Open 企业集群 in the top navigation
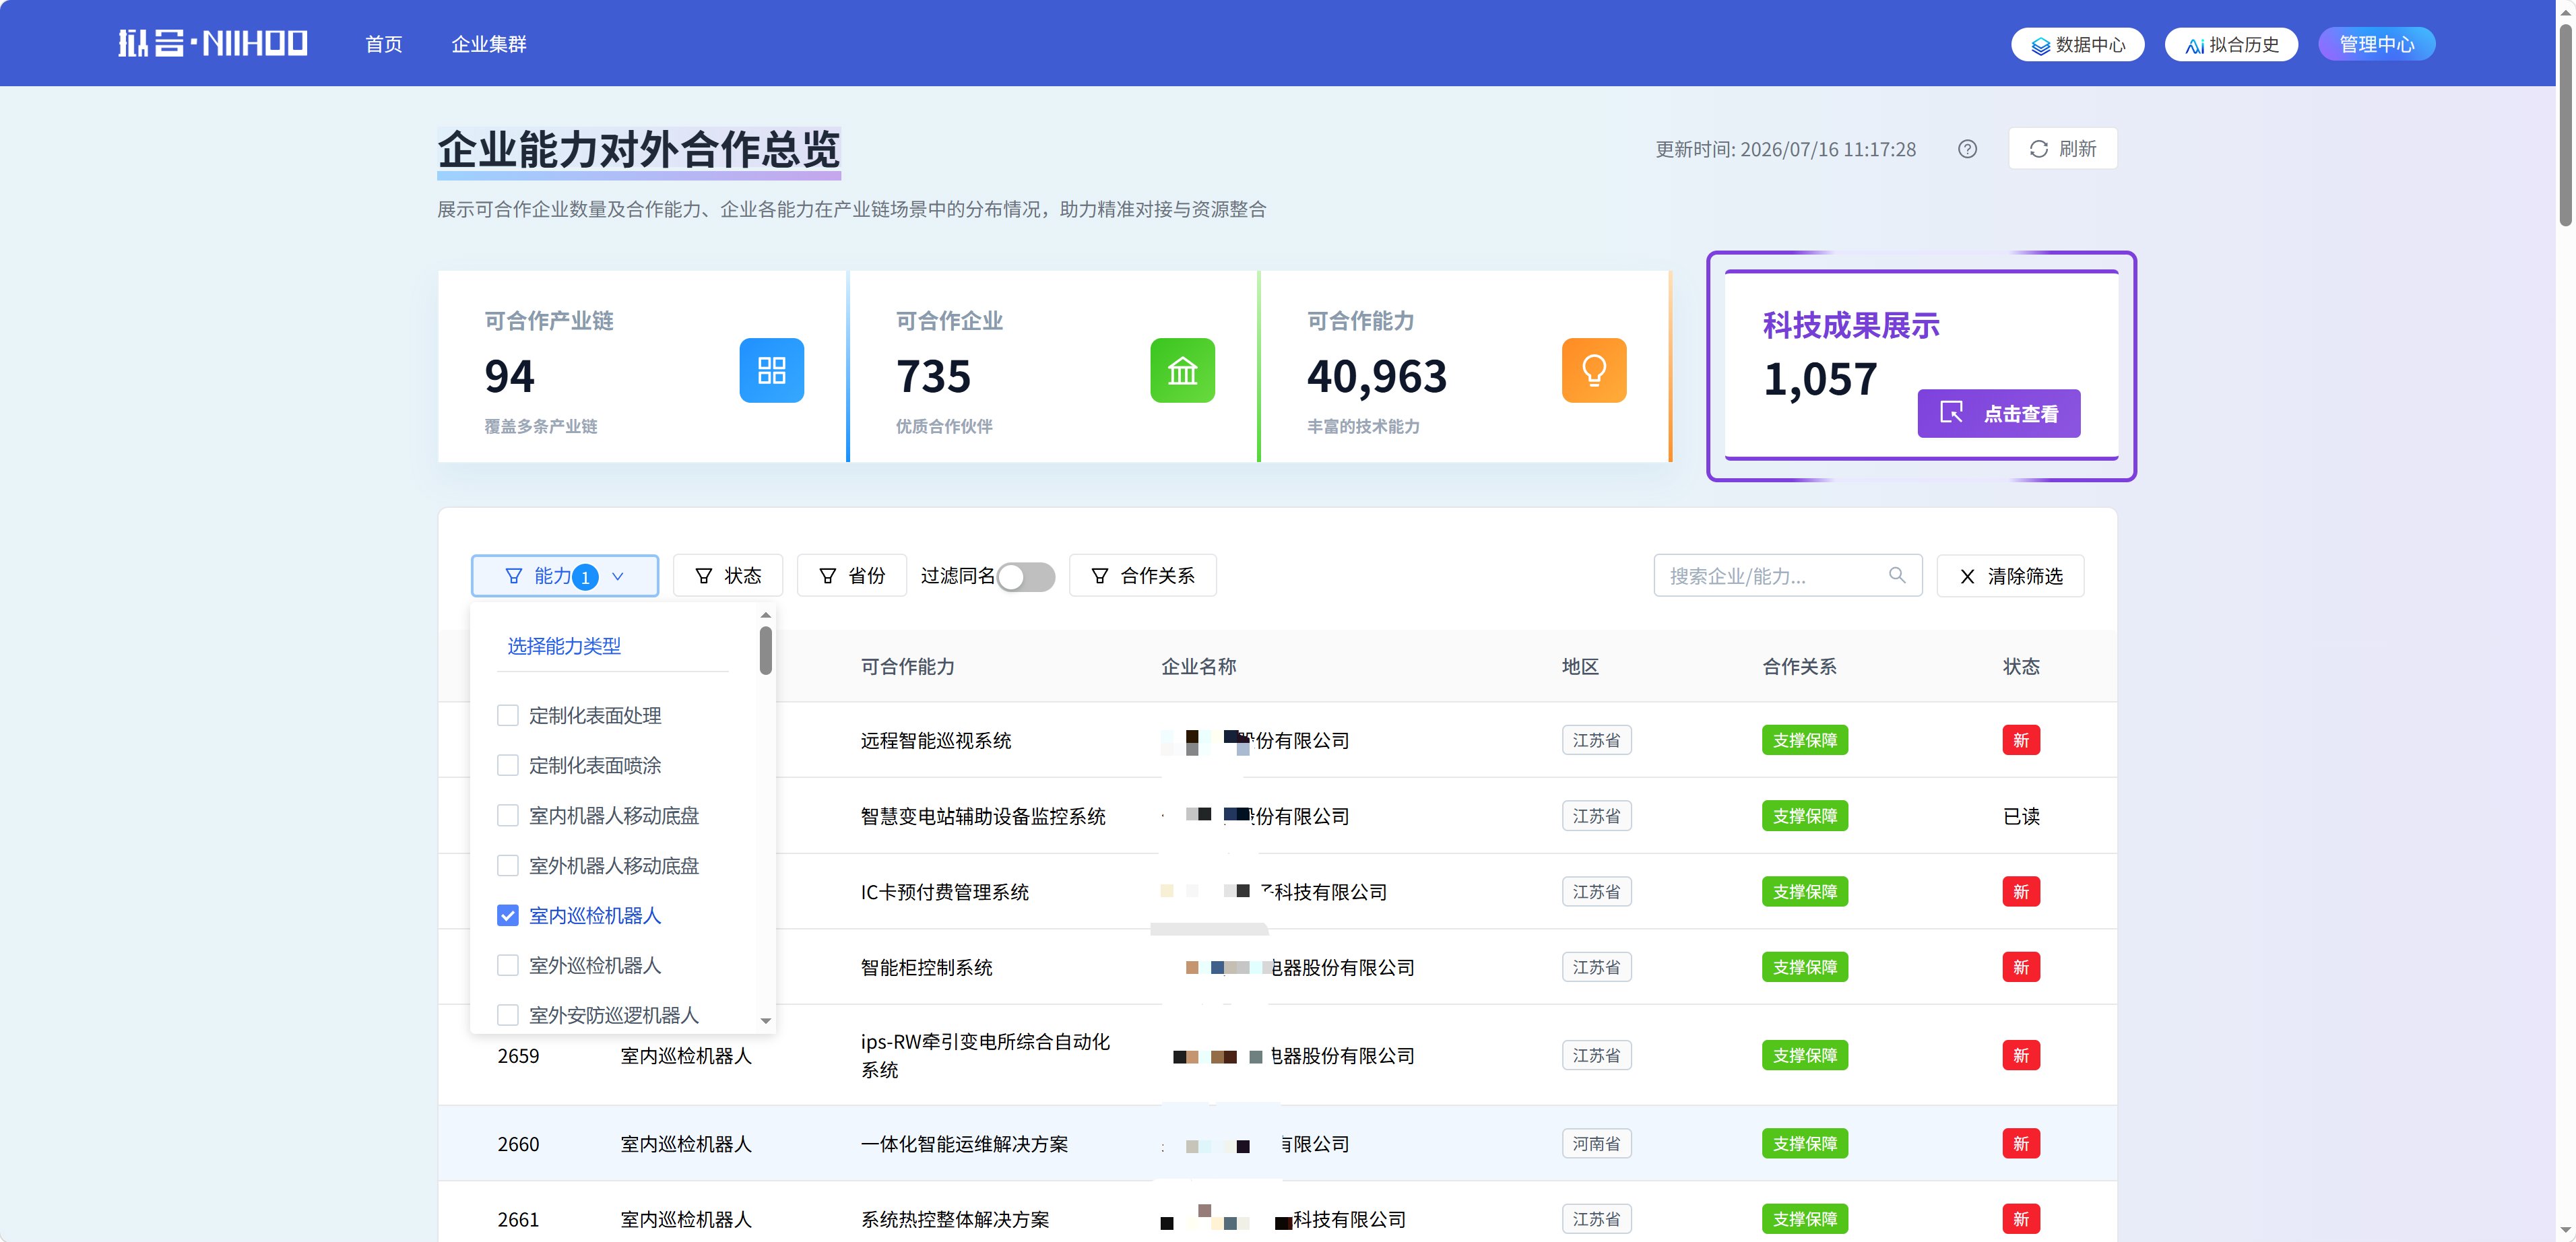2576x1242 pixels. coord(489,44)
